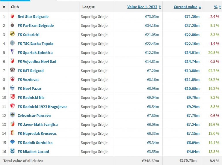Click the FK Partizan Belgrade crest icon
The height and width of the screenshot is (165, 222).
coord(12,25)
